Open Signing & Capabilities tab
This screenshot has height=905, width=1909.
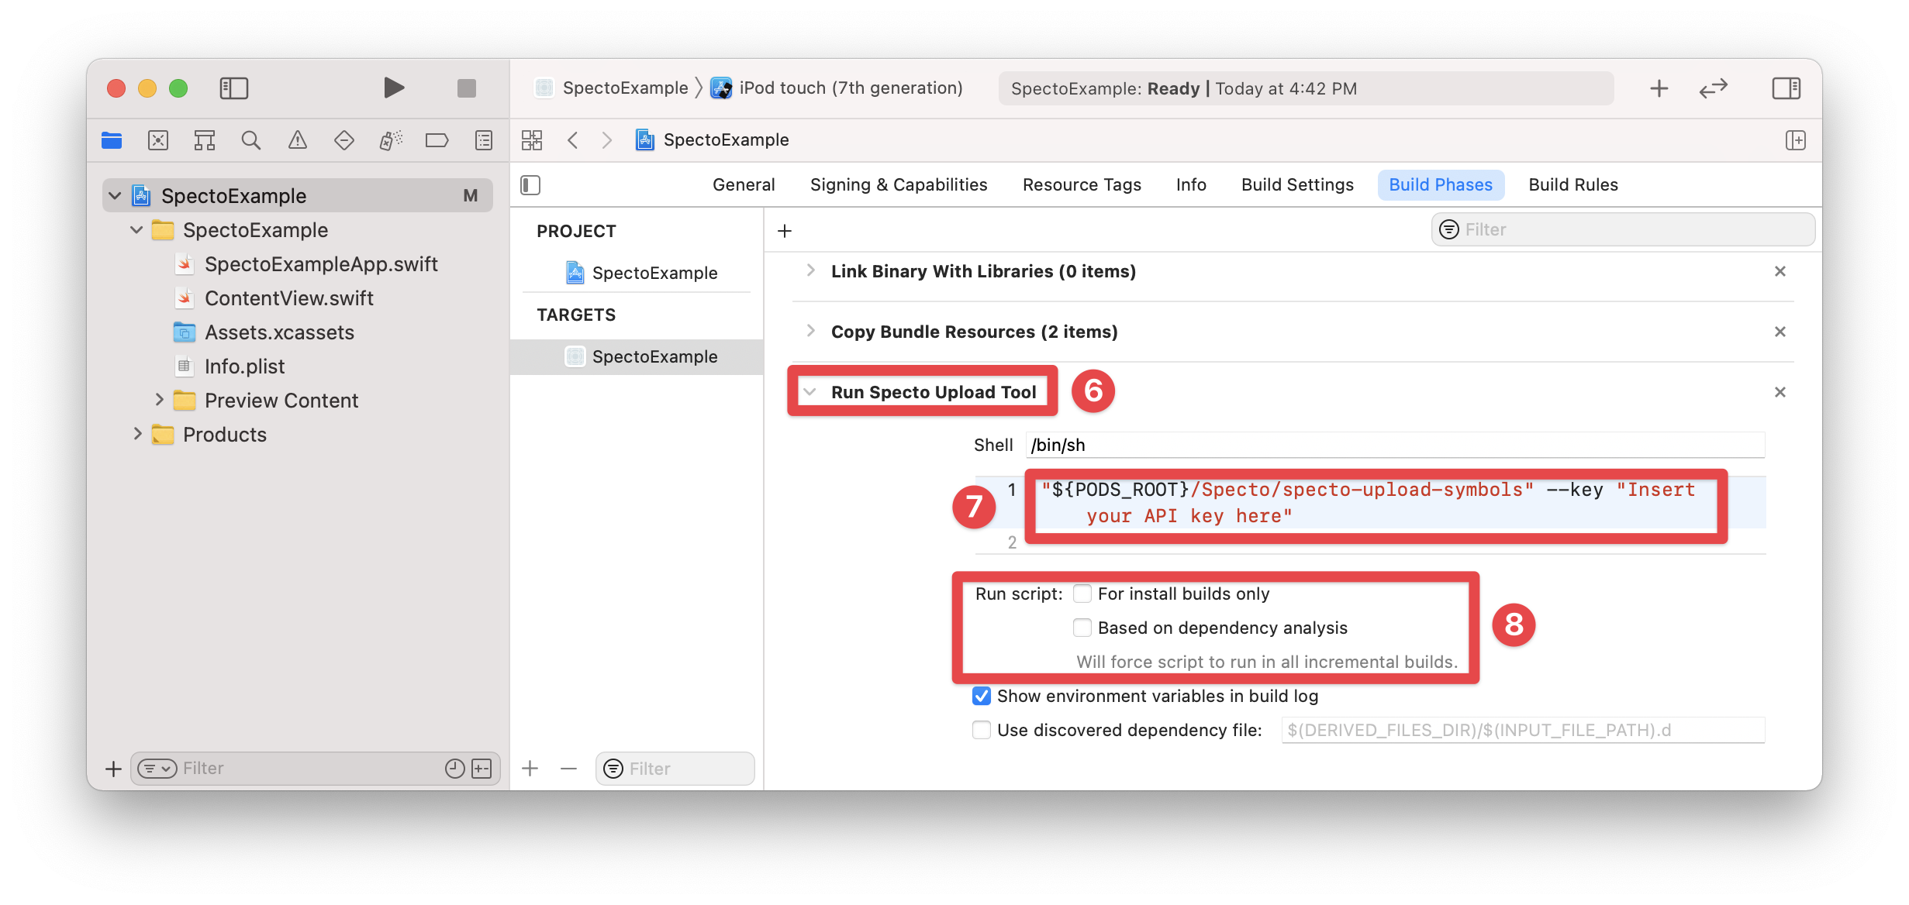click(899, 185)
